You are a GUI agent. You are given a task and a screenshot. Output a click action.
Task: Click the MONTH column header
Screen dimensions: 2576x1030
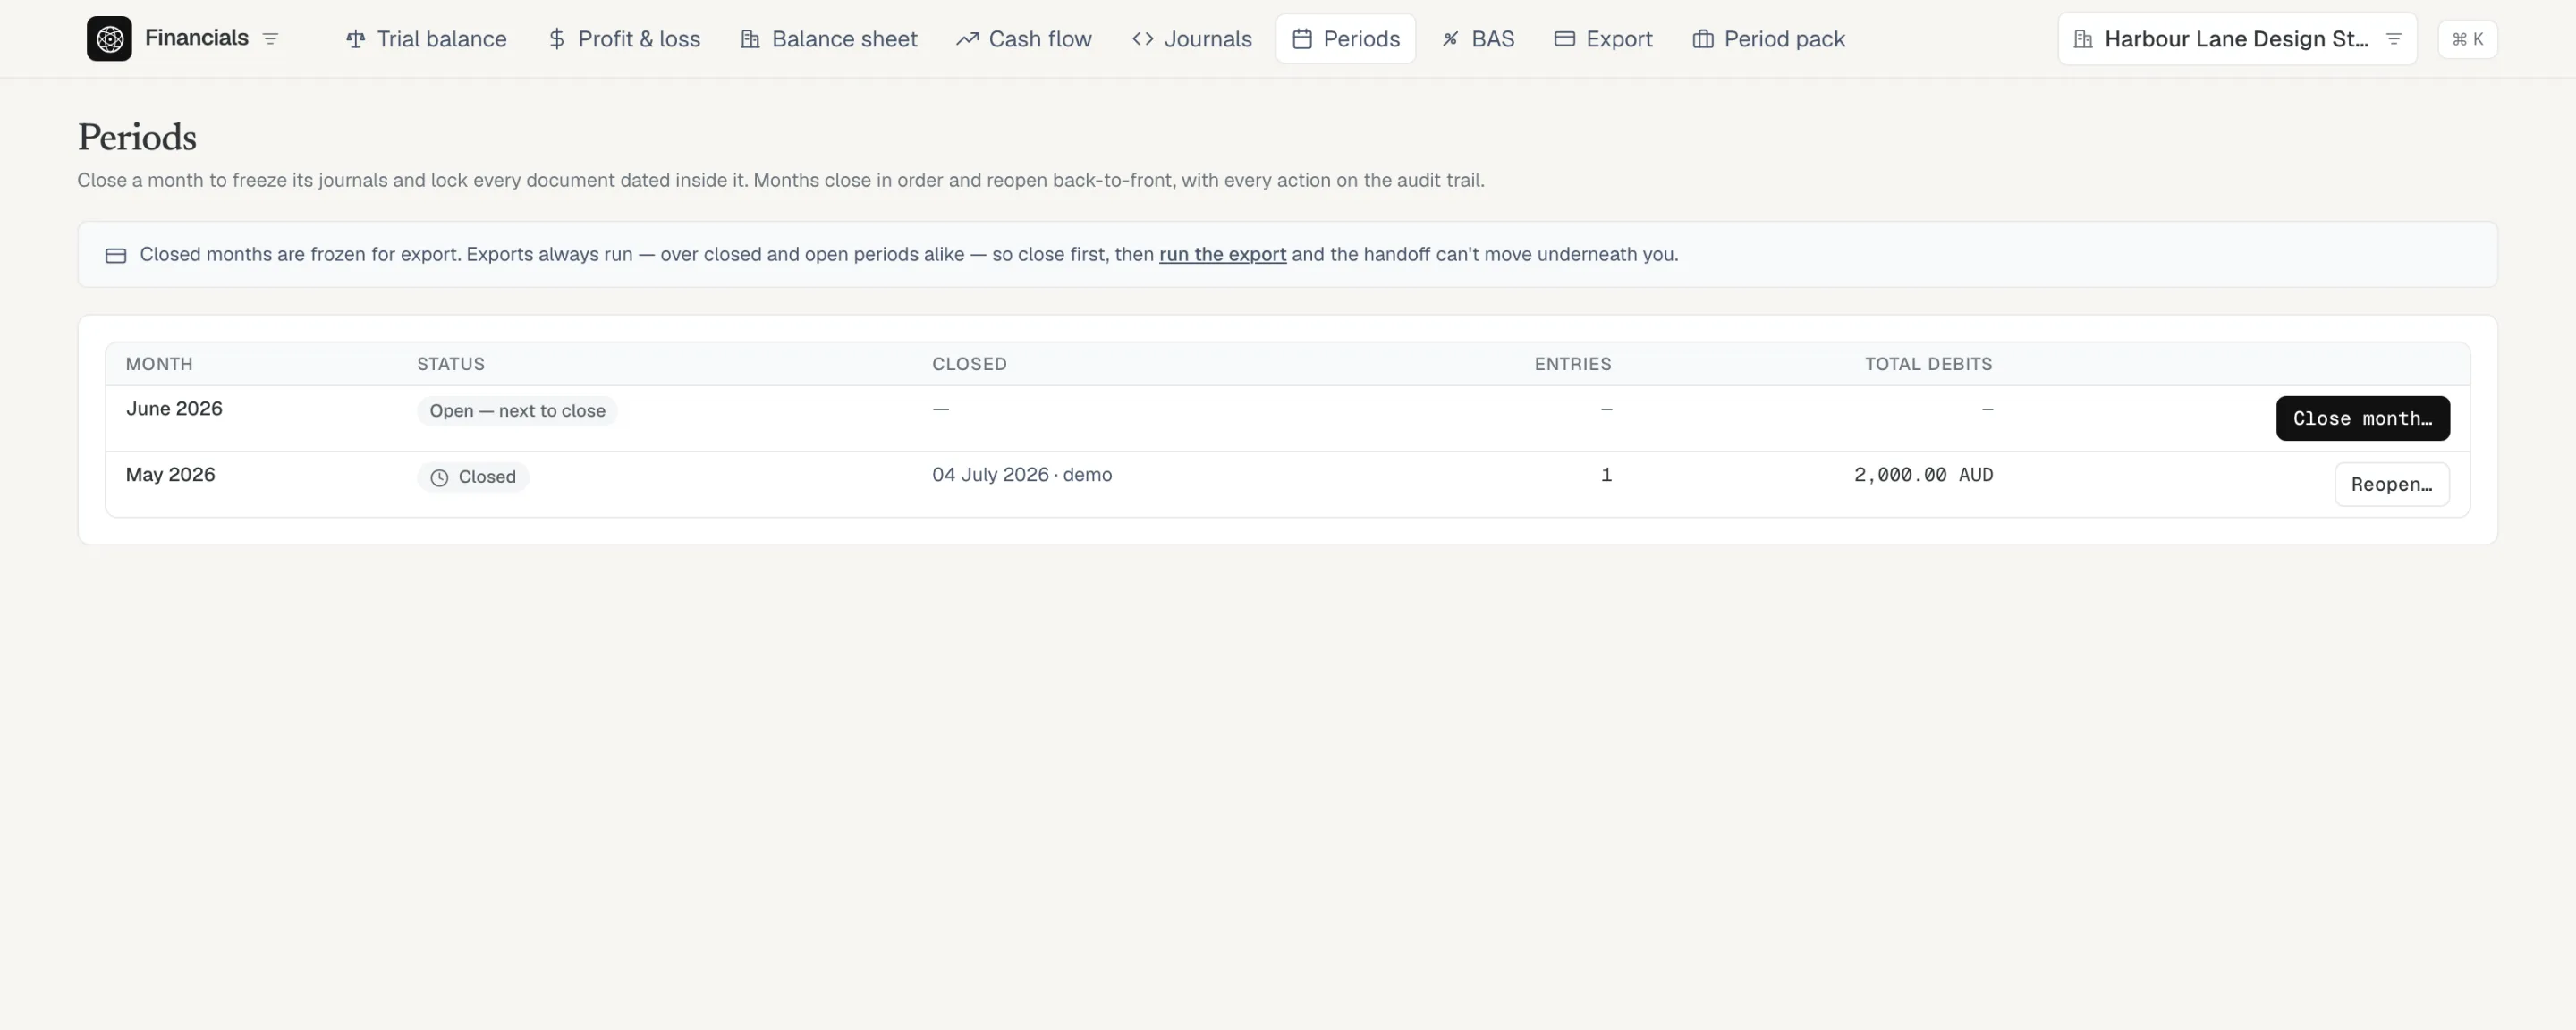pyautogui.click(x=159, y=364)
